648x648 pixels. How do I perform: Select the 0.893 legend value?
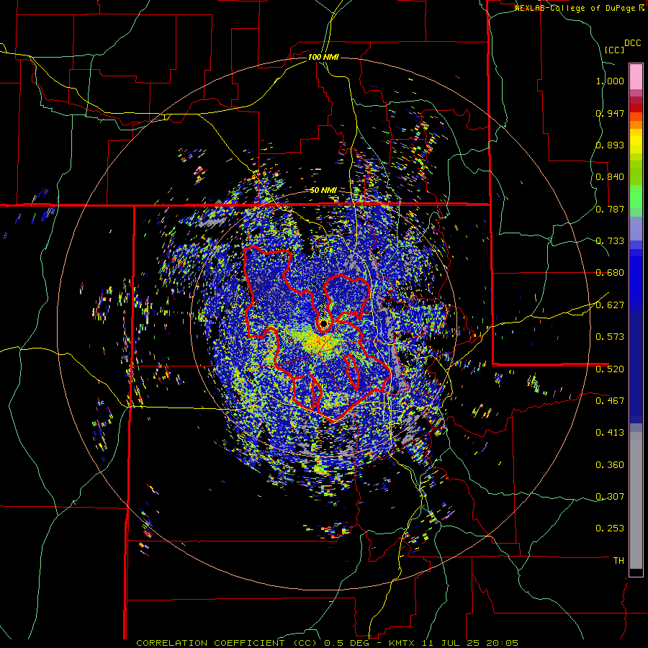coord(610,145)
